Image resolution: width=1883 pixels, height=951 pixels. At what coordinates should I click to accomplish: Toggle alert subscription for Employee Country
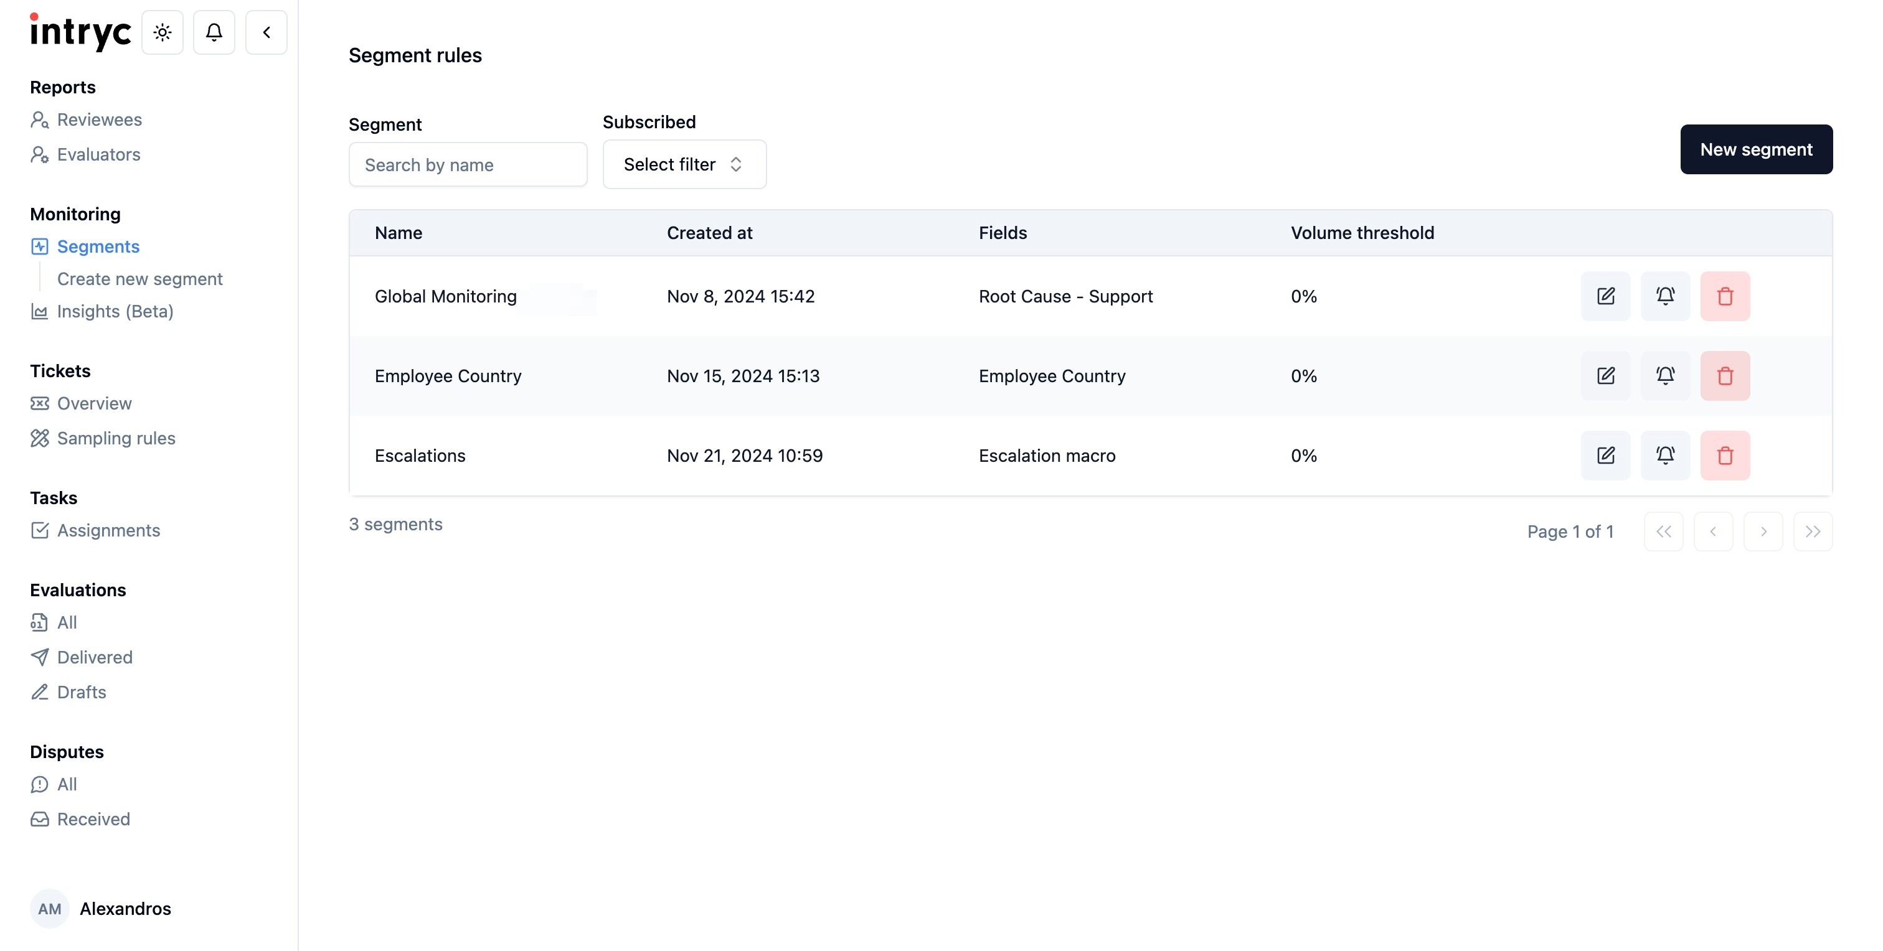[1665, 375]
